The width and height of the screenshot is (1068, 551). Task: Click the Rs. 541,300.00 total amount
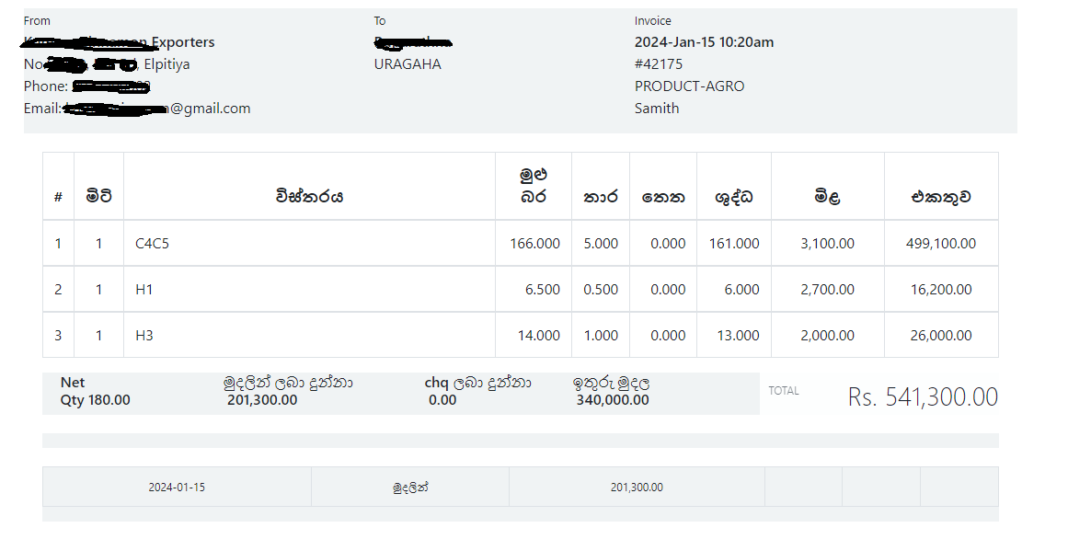tap(923, 397)
